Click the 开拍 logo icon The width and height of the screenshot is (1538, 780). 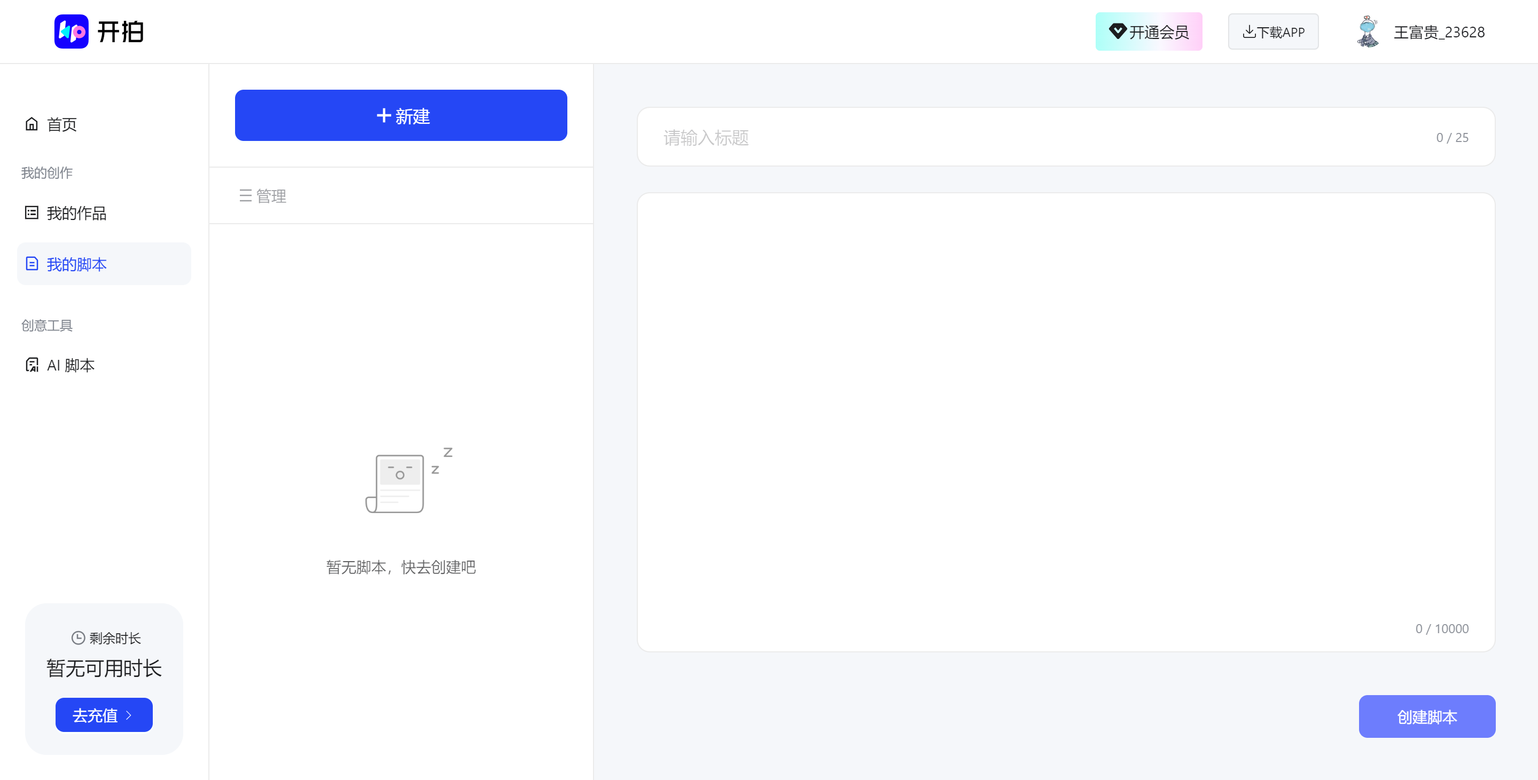71,31
